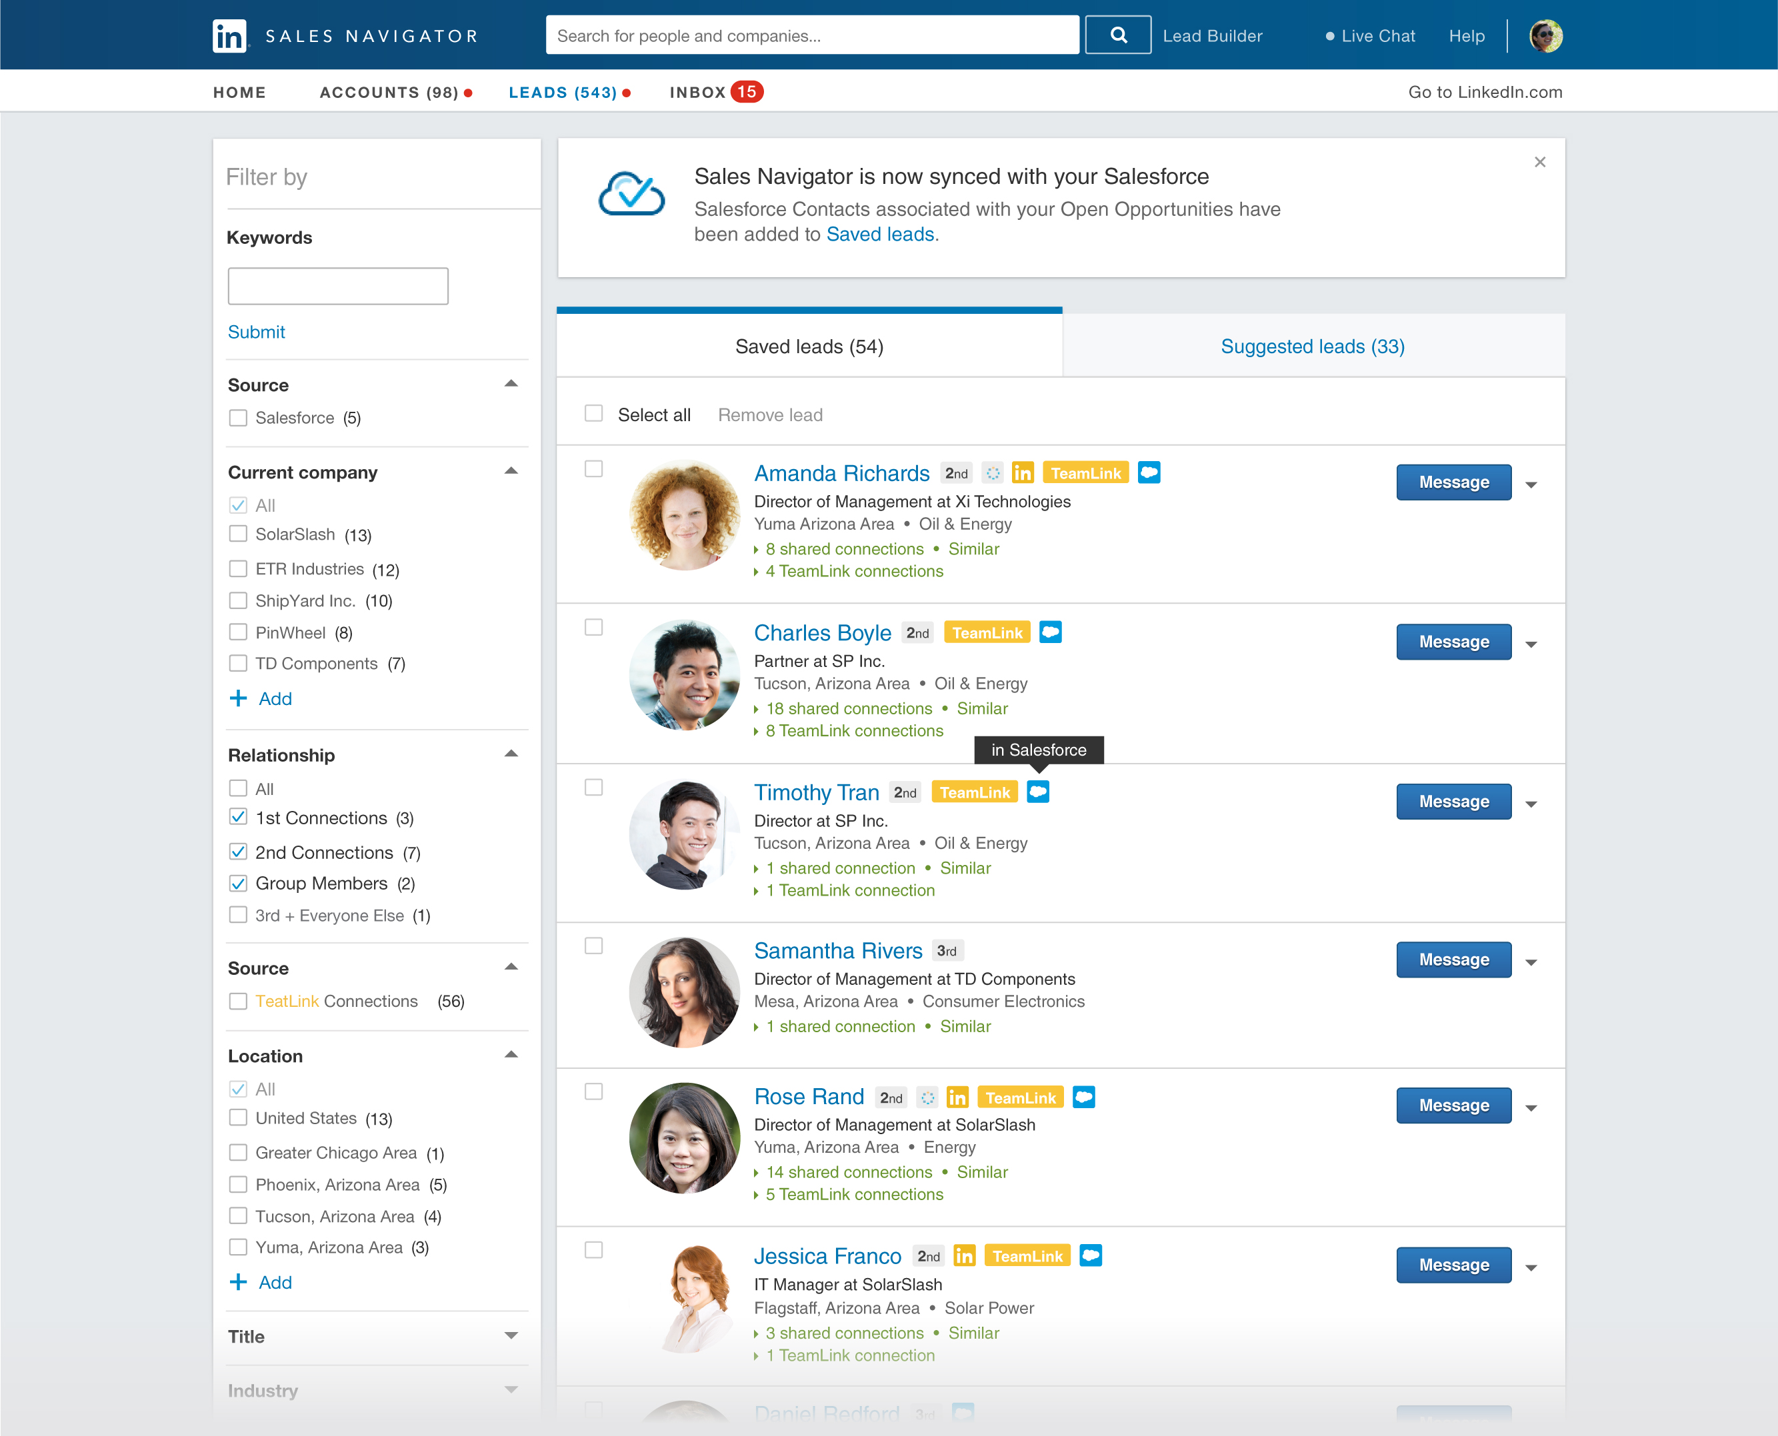This screenshot has width=1778, height=1436.
Task: Click the LinkedIn logo in header
Action: pyautogui.click(x=229, y=35)
